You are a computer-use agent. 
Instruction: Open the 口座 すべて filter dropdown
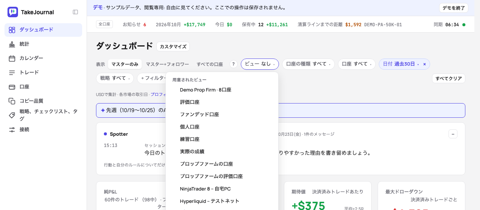(357, 64)
